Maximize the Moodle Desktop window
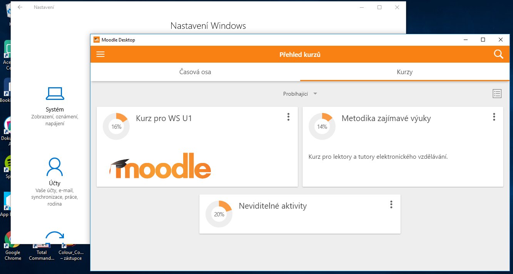513x274 pixels. pos(483,40)
